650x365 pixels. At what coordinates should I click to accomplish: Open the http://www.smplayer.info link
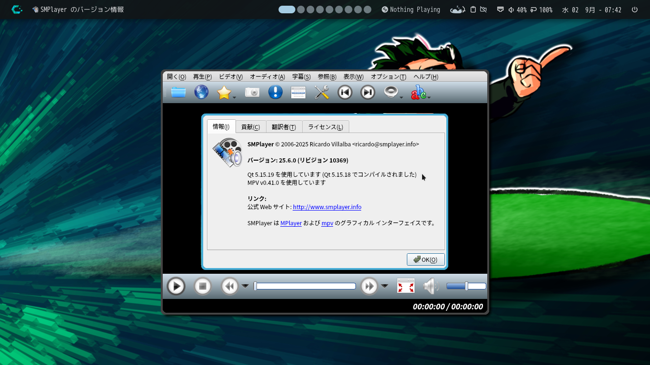coord(327,207)
